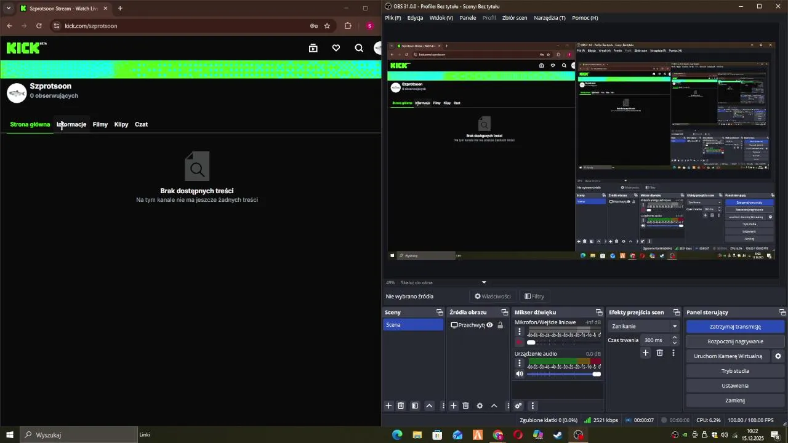
Task: Open options dots for Mikrofon/Wejście liniowe
Action: [x=520, y=332]
